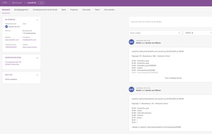Screen dimensions: 212x134
Task: Collapse the Adresgegevens panel
Action: click(x=37, y=58)
